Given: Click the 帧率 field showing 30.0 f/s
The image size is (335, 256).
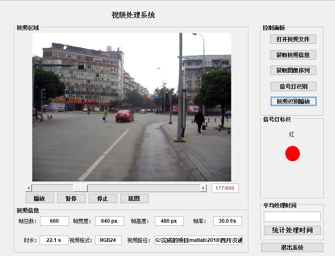Looking at the screenshot, I should click(x=228, y=221).
